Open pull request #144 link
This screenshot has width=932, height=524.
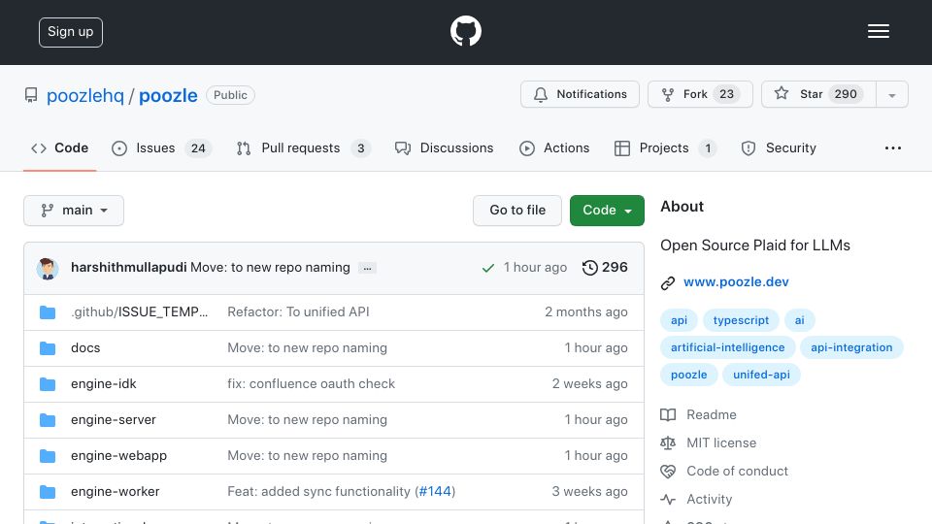(x=435, y=491)
